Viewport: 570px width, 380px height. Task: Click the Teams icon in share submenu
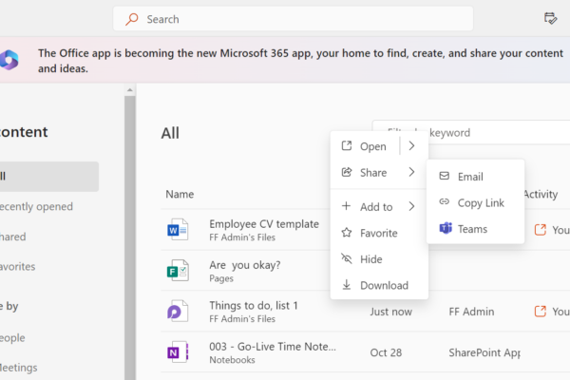click(445, 229)
